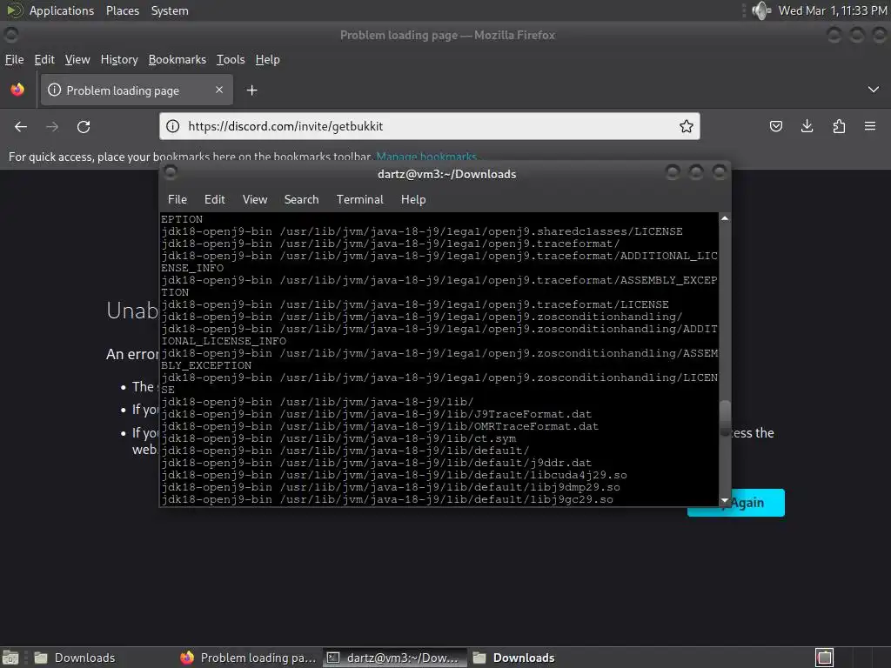Click the volume speaker icon in panel

click(x=760, y=10)
